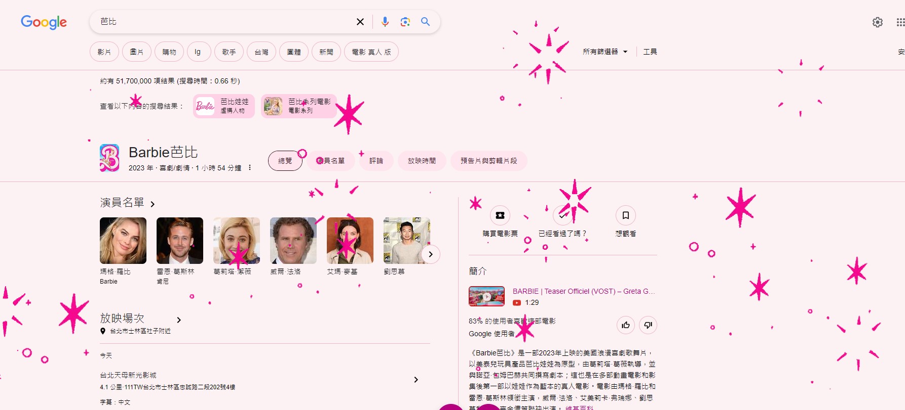The height and width of the screenshot is (410, 905).
Task: Expand the All filters dropdown
Action: click(605, 52)
